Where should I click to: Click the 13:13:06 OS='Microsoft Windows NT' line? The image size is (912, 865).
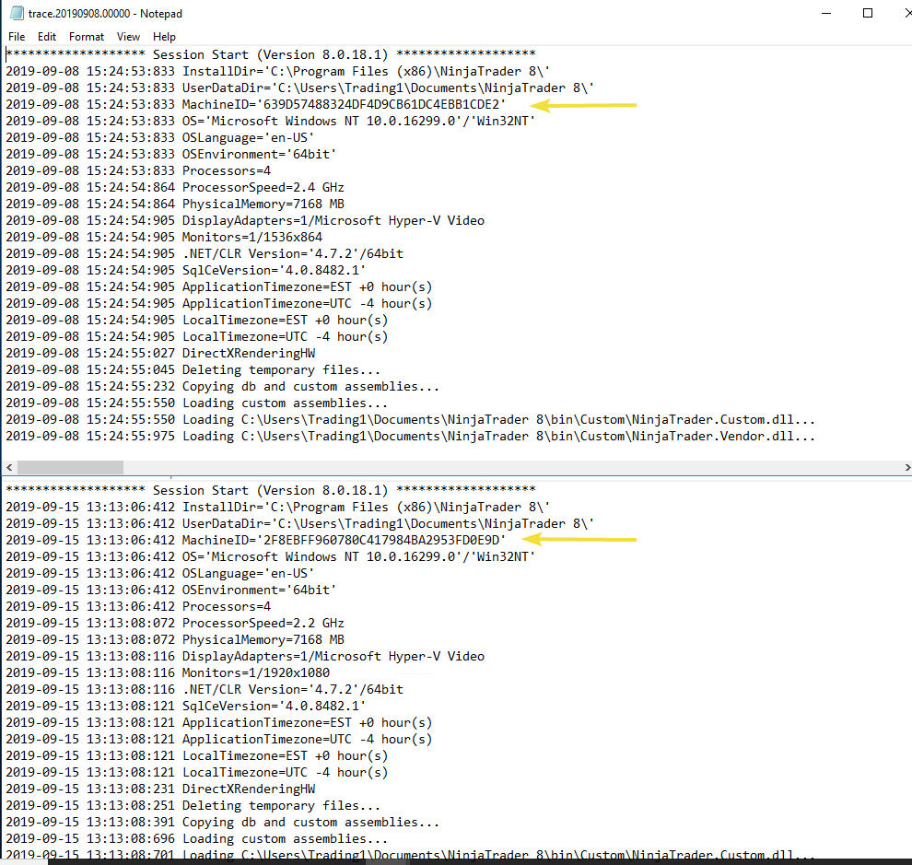tap(271, 556)
